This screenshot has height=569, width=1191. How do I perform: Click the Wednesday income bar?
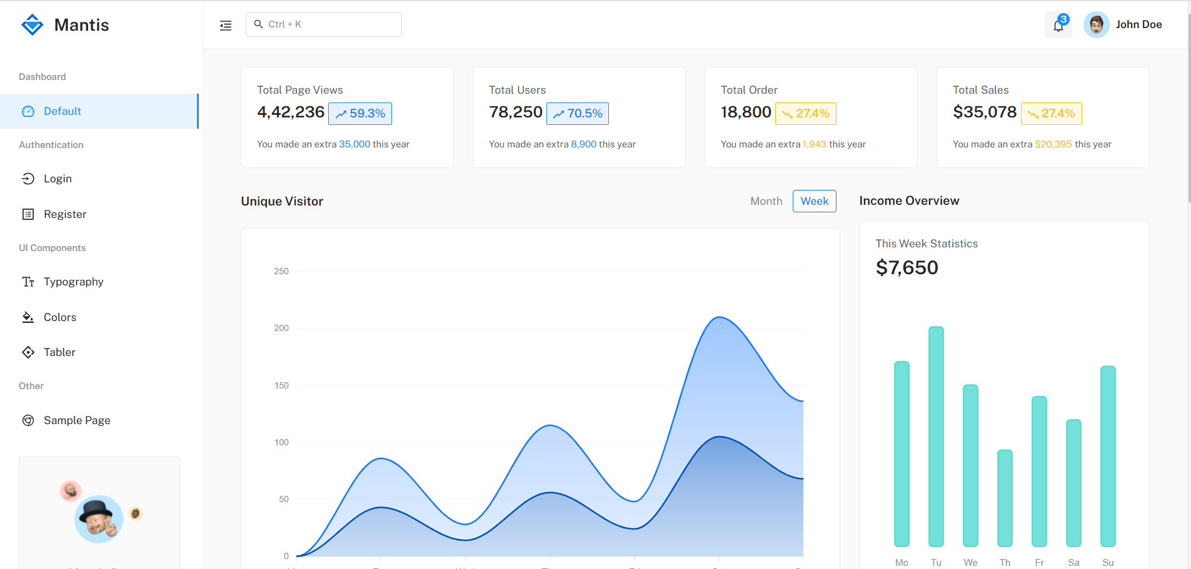click(970, 466)
